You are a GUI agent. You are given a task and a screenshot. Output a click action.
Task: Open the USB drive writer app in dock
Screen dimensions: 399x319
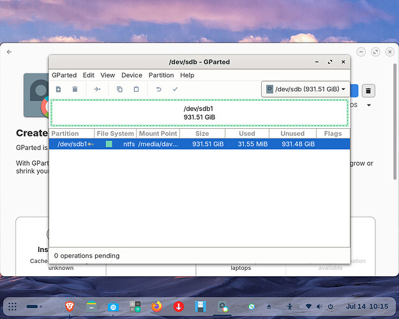pos(200,306)
